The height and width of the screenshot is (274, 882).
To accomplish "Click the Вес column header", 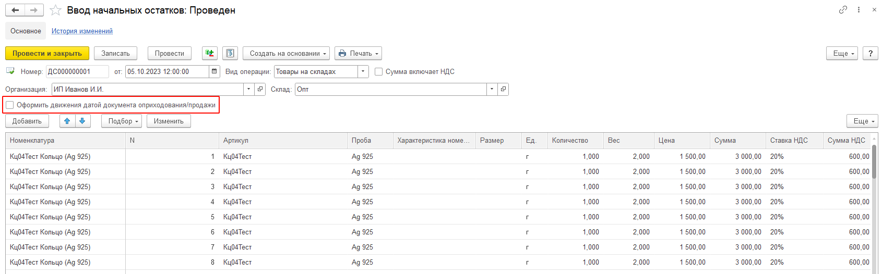I will coord(629,140).
